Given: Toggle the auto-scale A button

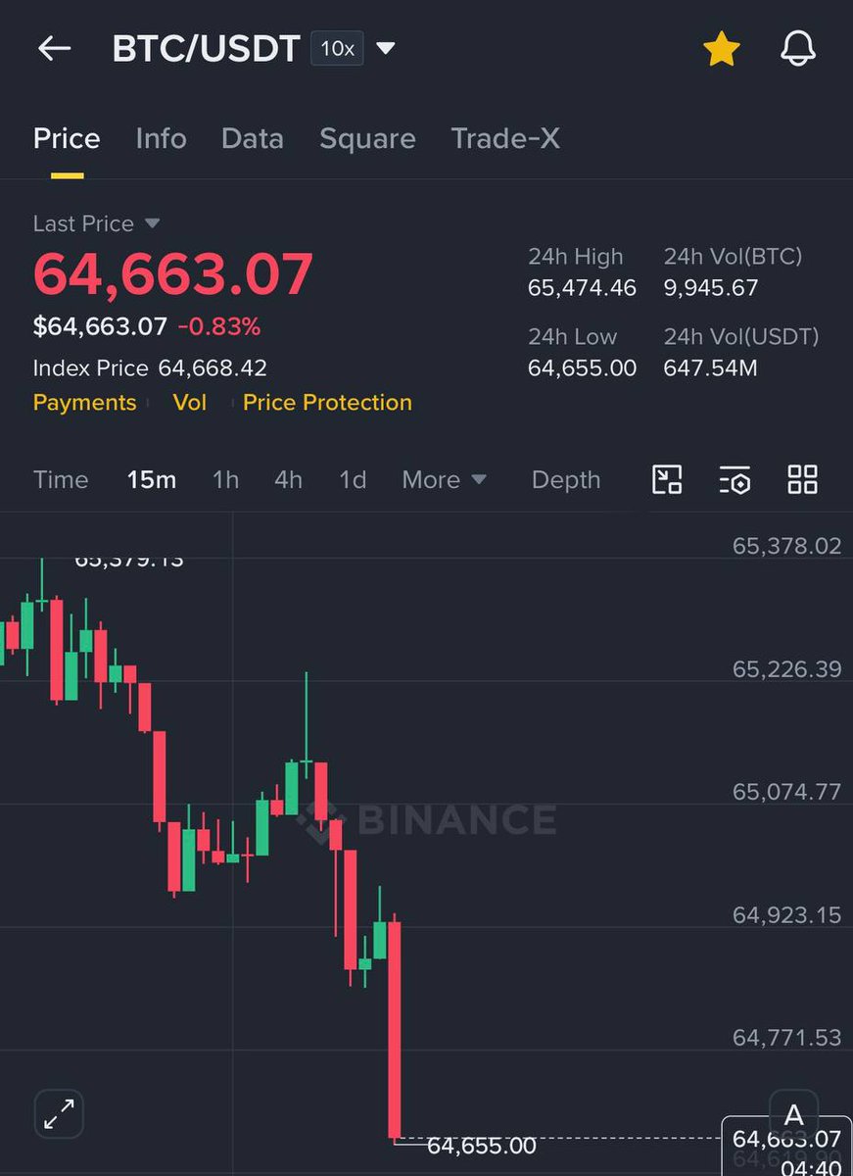Looking at the screenshot, I should tap(794, 1114).
